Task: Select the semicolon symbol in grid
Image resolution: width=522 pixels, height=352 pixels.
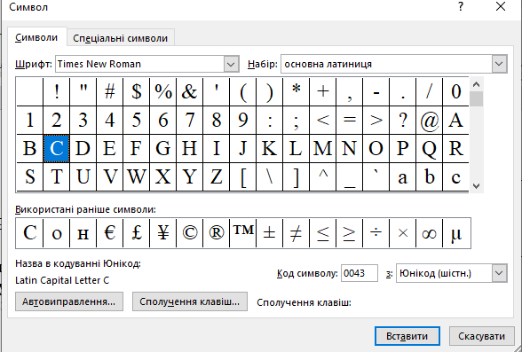Action: click(297, 121)
